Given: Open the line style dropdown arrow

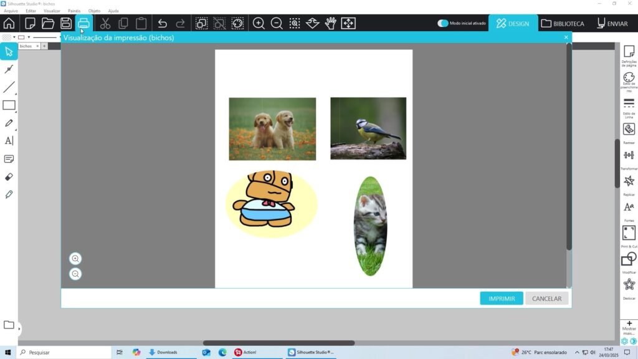Looking at the screenshot, I should [60, 37].
